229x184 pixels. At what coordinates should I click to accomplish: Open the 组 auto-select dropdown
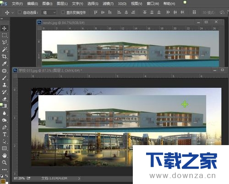coord(49,12)
